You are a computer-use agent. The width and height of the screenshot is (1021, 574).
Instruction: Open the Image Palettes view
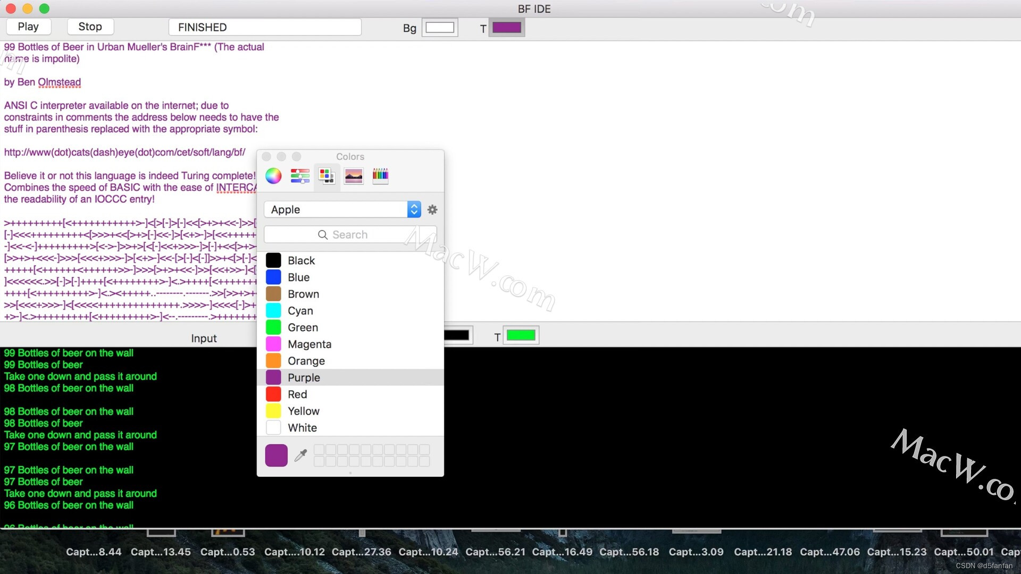click(353, 175)
